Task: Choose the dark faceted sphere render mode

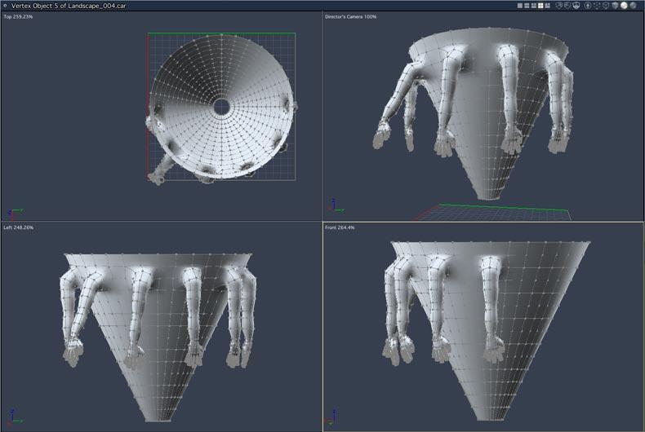Action: 615,6
